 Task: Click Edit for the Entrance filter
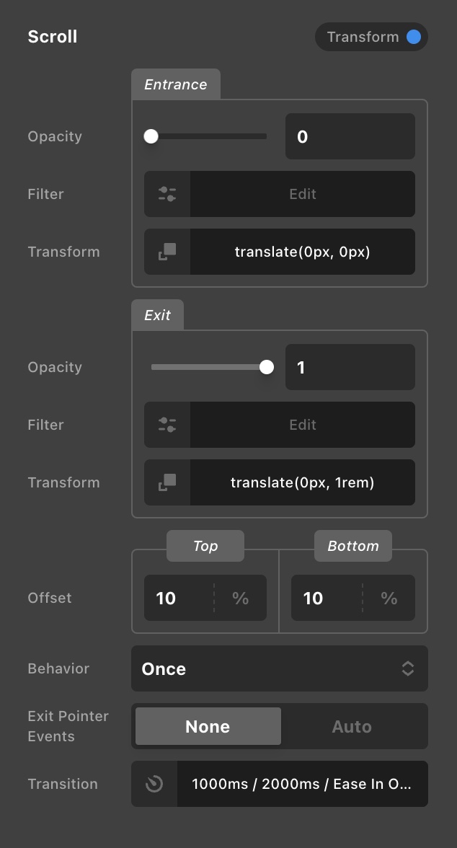[x=303, y=194]
